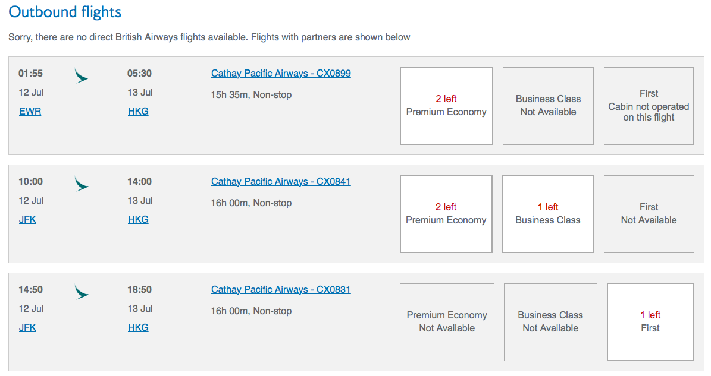The image size is (711, 376).
Task: Select First cabin on flight CX0831
Action: pyautogui.click(x=650, y=322)
